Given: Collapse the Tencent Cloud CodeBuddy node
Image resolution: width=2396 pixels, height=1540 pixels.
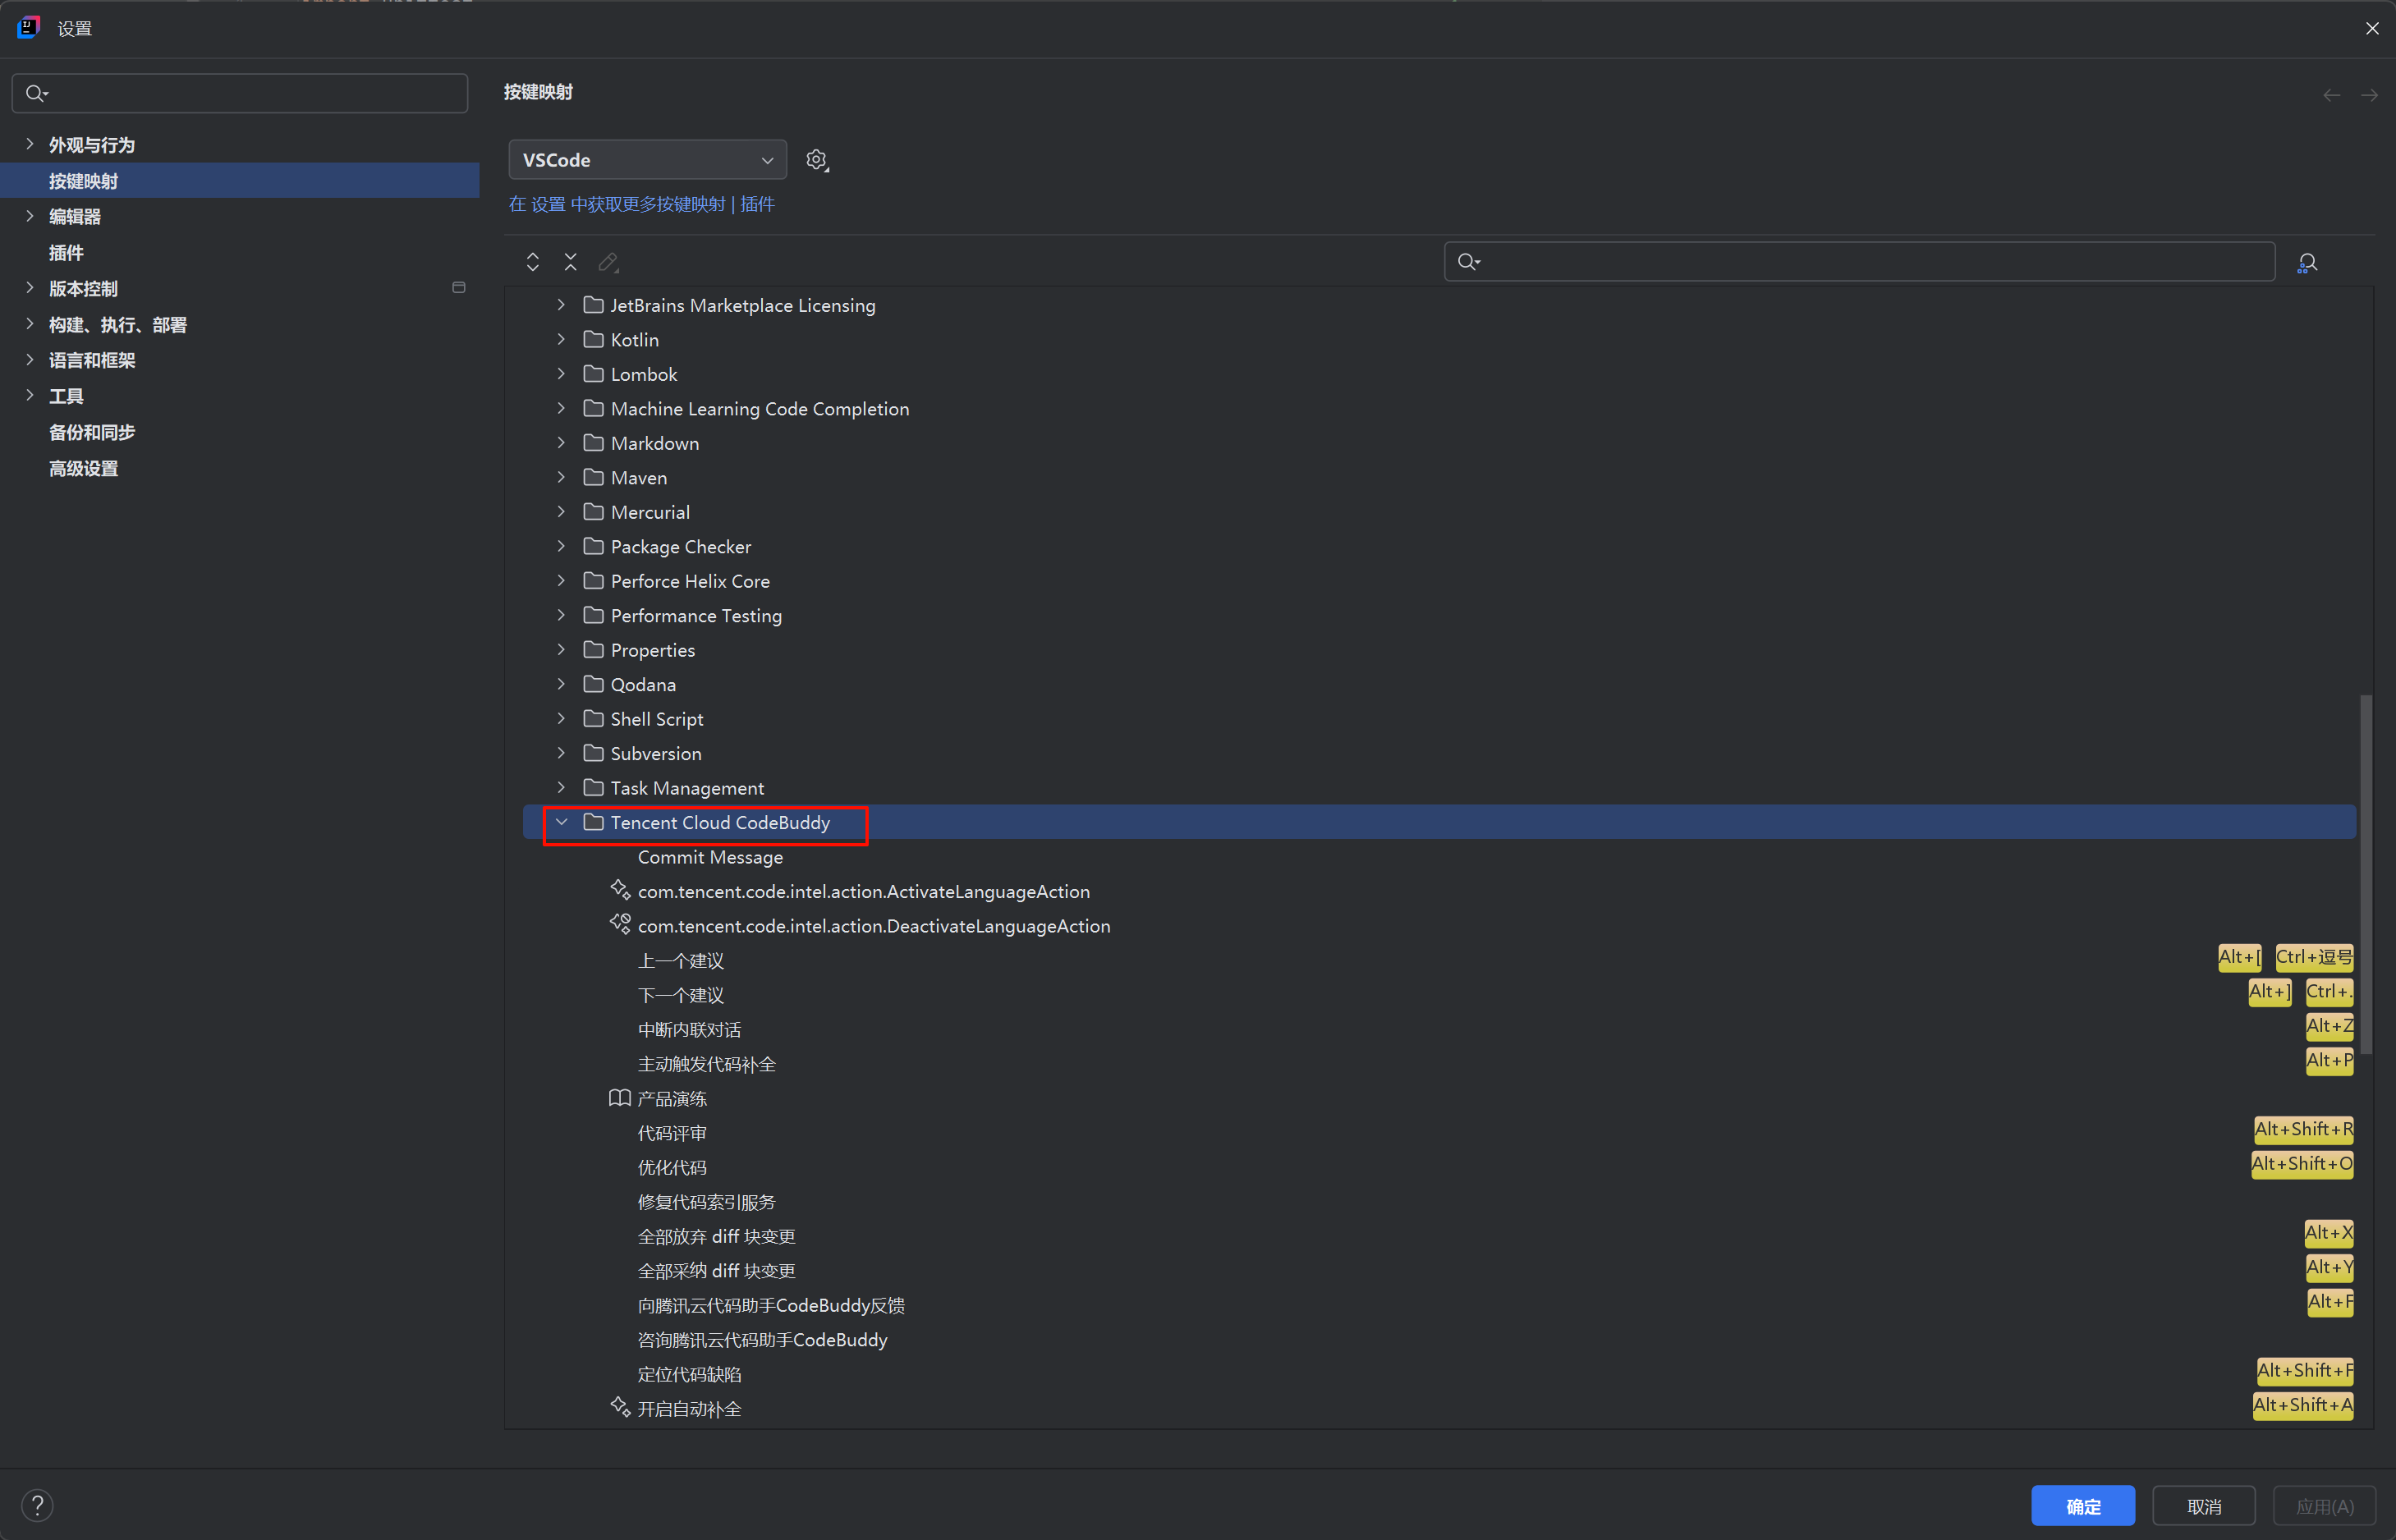Looking at the screenshot, I should click(561, 822).
